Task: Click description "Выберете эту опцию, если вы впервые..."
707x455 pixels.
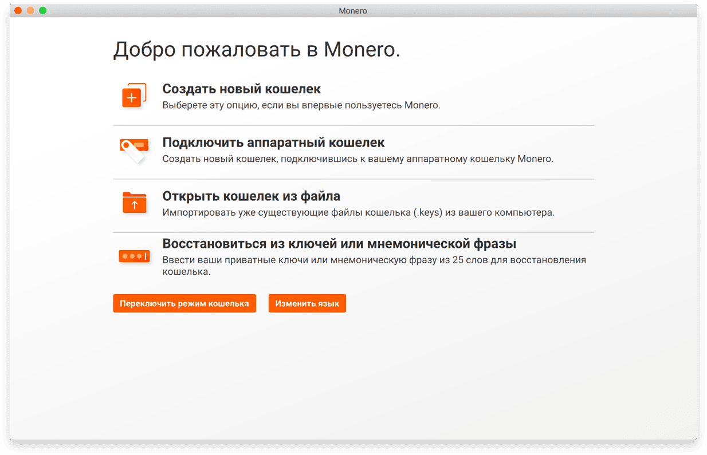Action: pyautogui.click(x=301, y=105)
